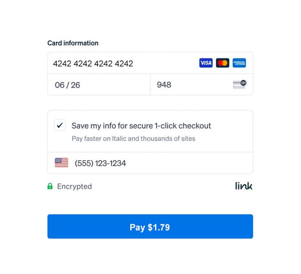This screenshot has height=274, width=301.
Task: Click the Encrypted text label
Action: tap(74, 187)
